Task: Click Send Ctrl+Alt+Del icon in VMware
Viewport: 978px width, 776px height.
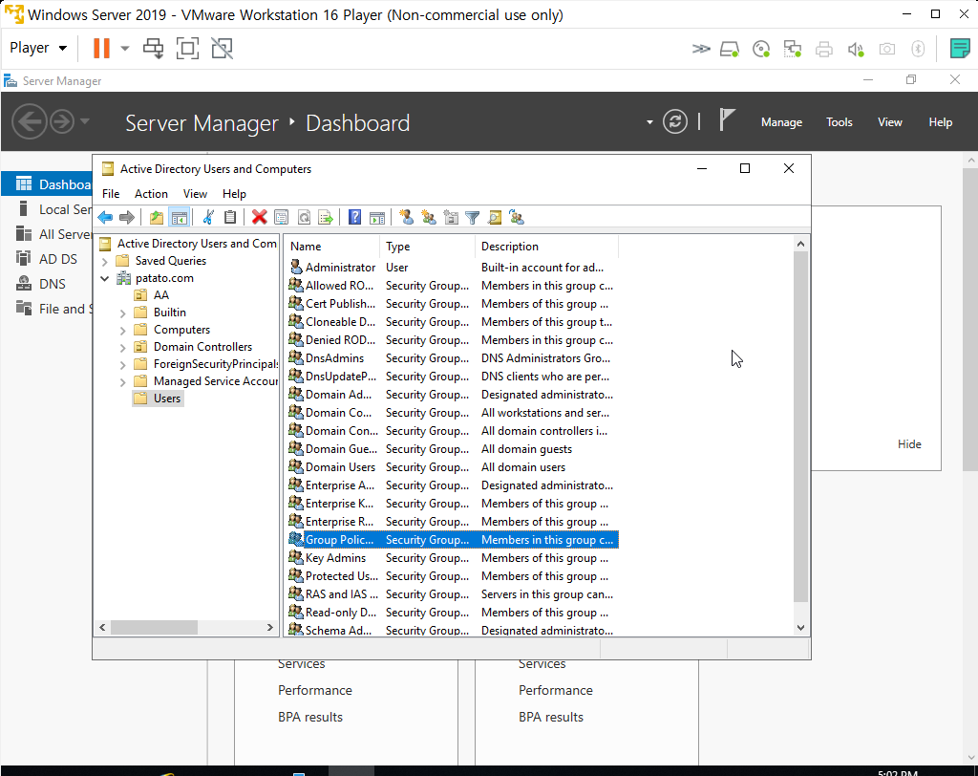Action: coord(154,48)
